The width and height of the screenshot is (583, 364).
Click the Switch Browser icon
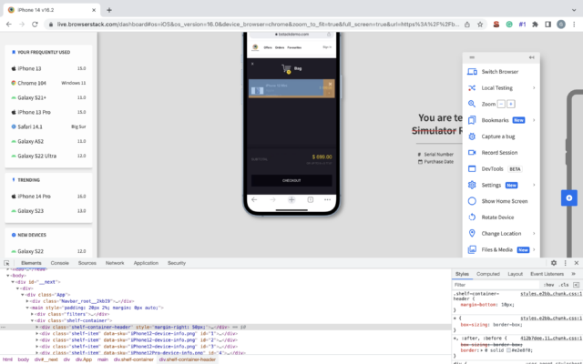pos(472,72)
